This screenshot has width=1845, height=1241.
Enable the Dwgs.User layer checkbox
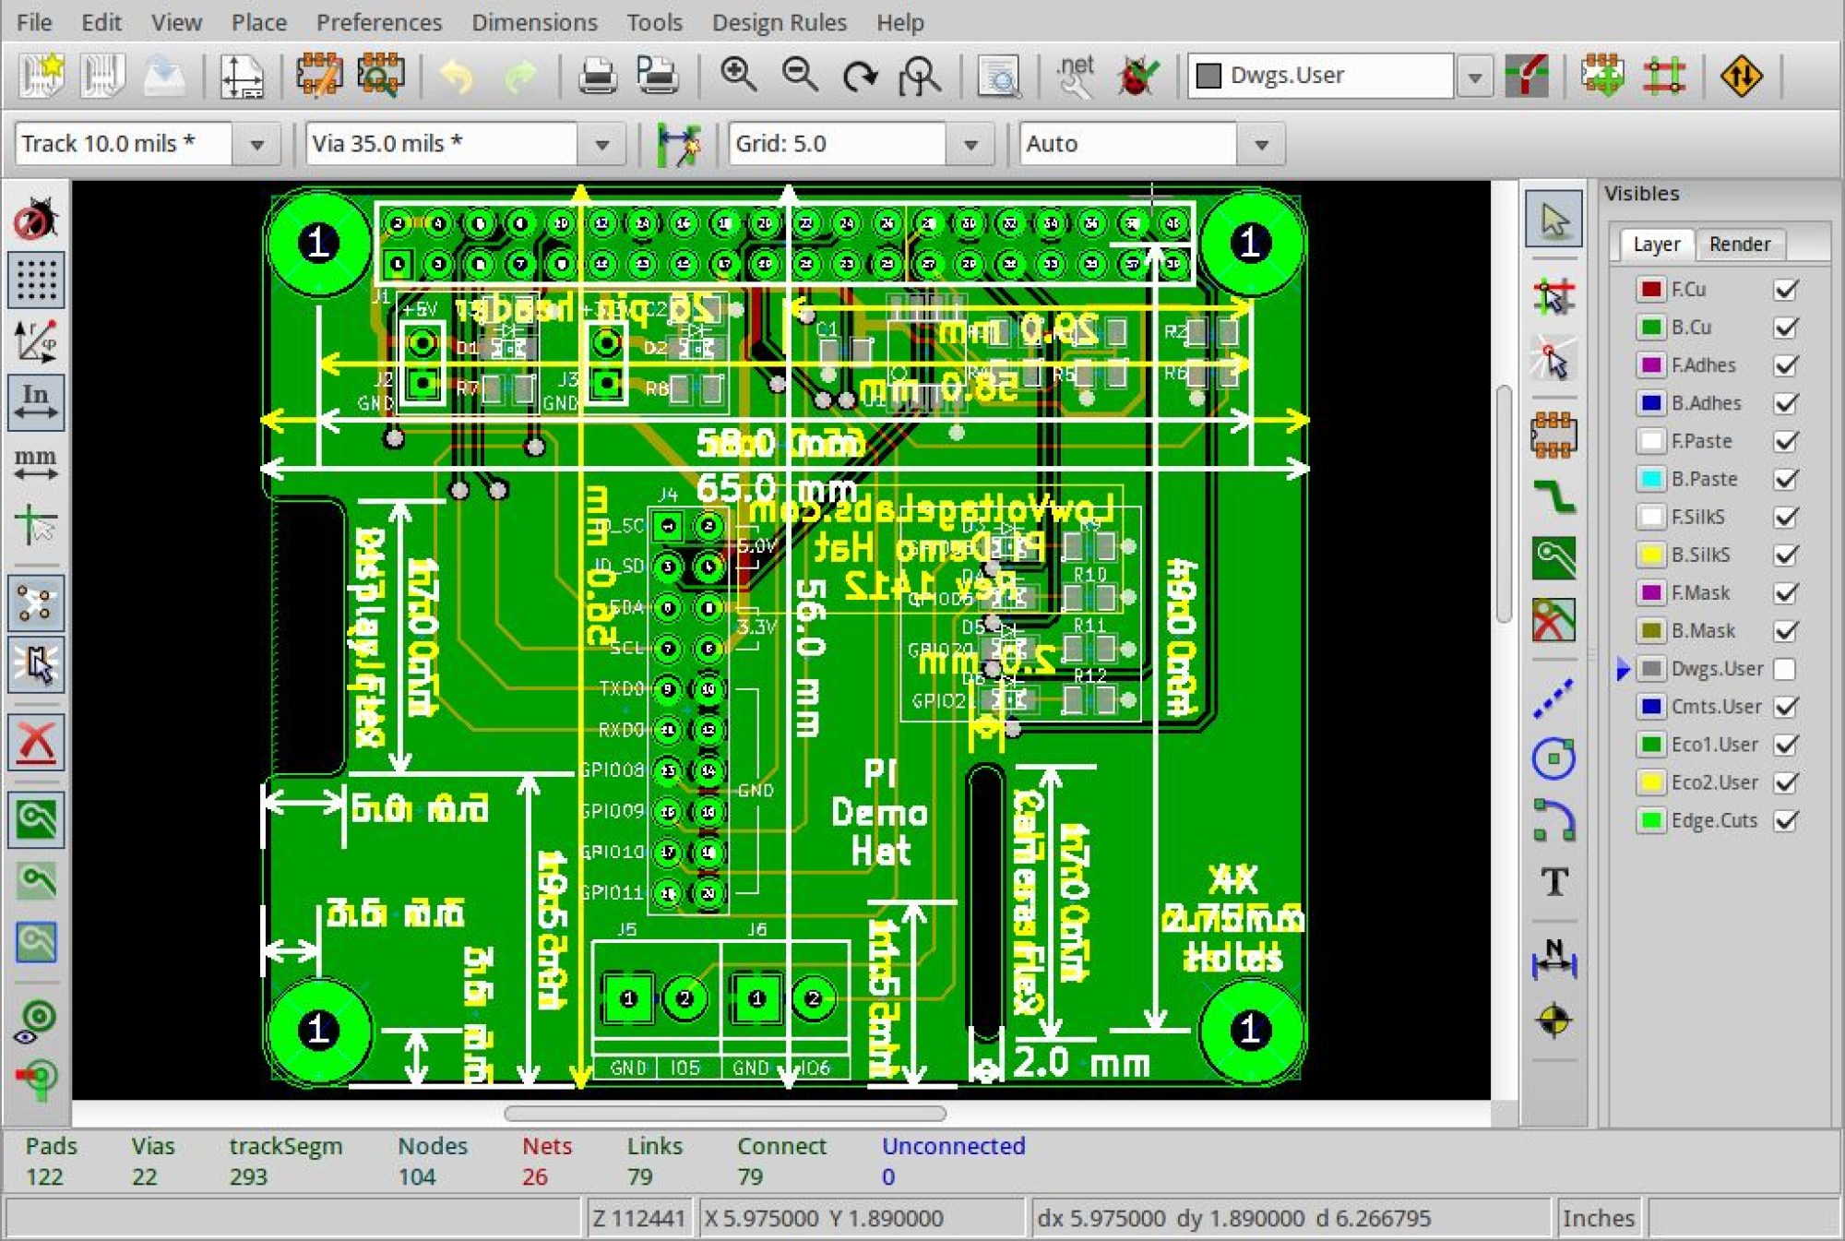[1786, 669]
